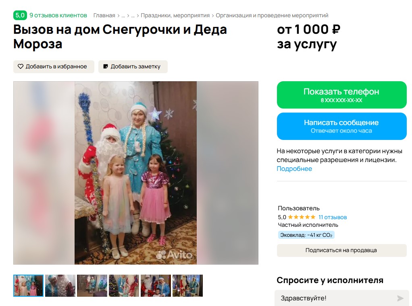Open Праздники, мероприятия breadcrumb category
This screenshot has width=412, height=306.
(175, 15)
